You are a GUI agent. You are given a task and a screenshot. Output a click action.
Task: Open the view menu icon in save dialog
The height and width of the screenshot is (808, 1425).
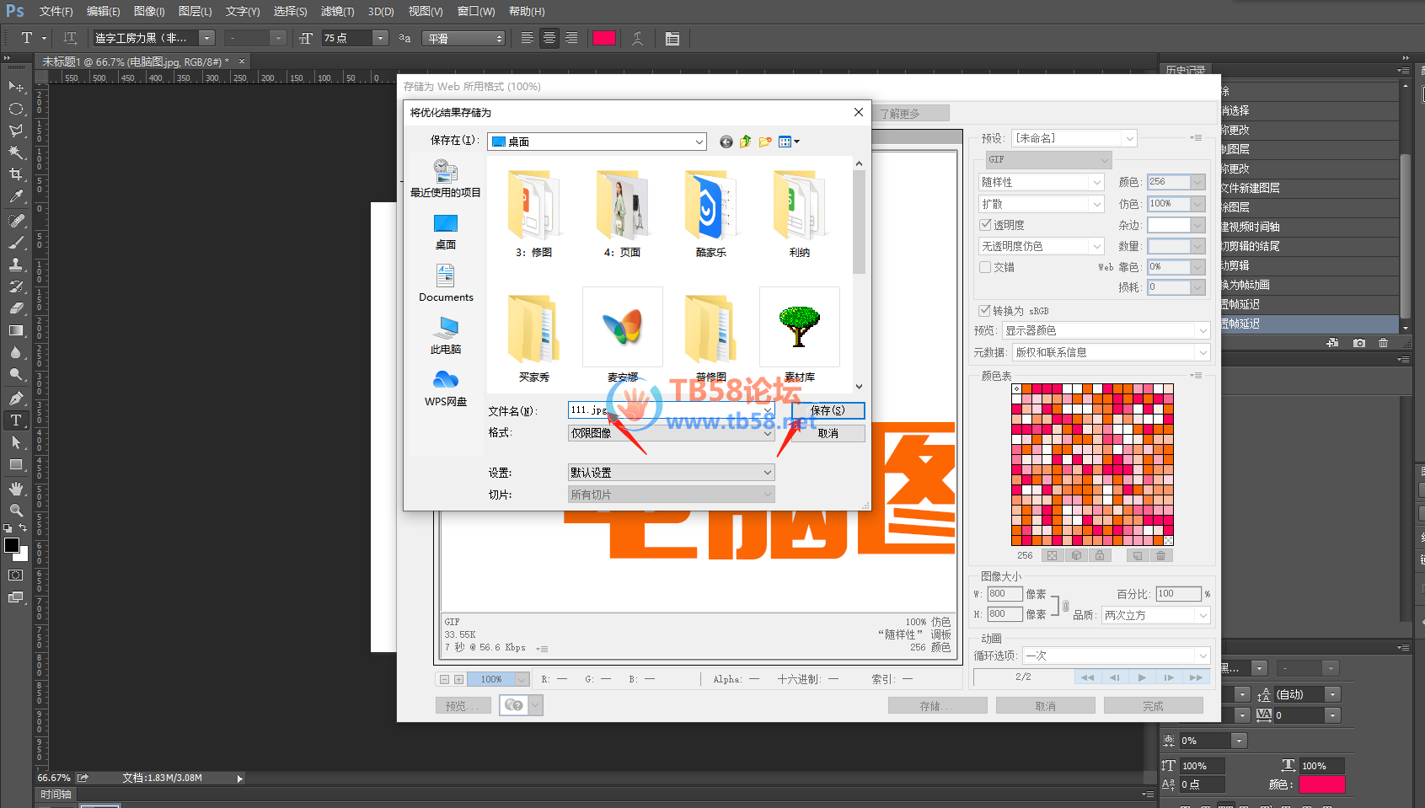point(789,142)
